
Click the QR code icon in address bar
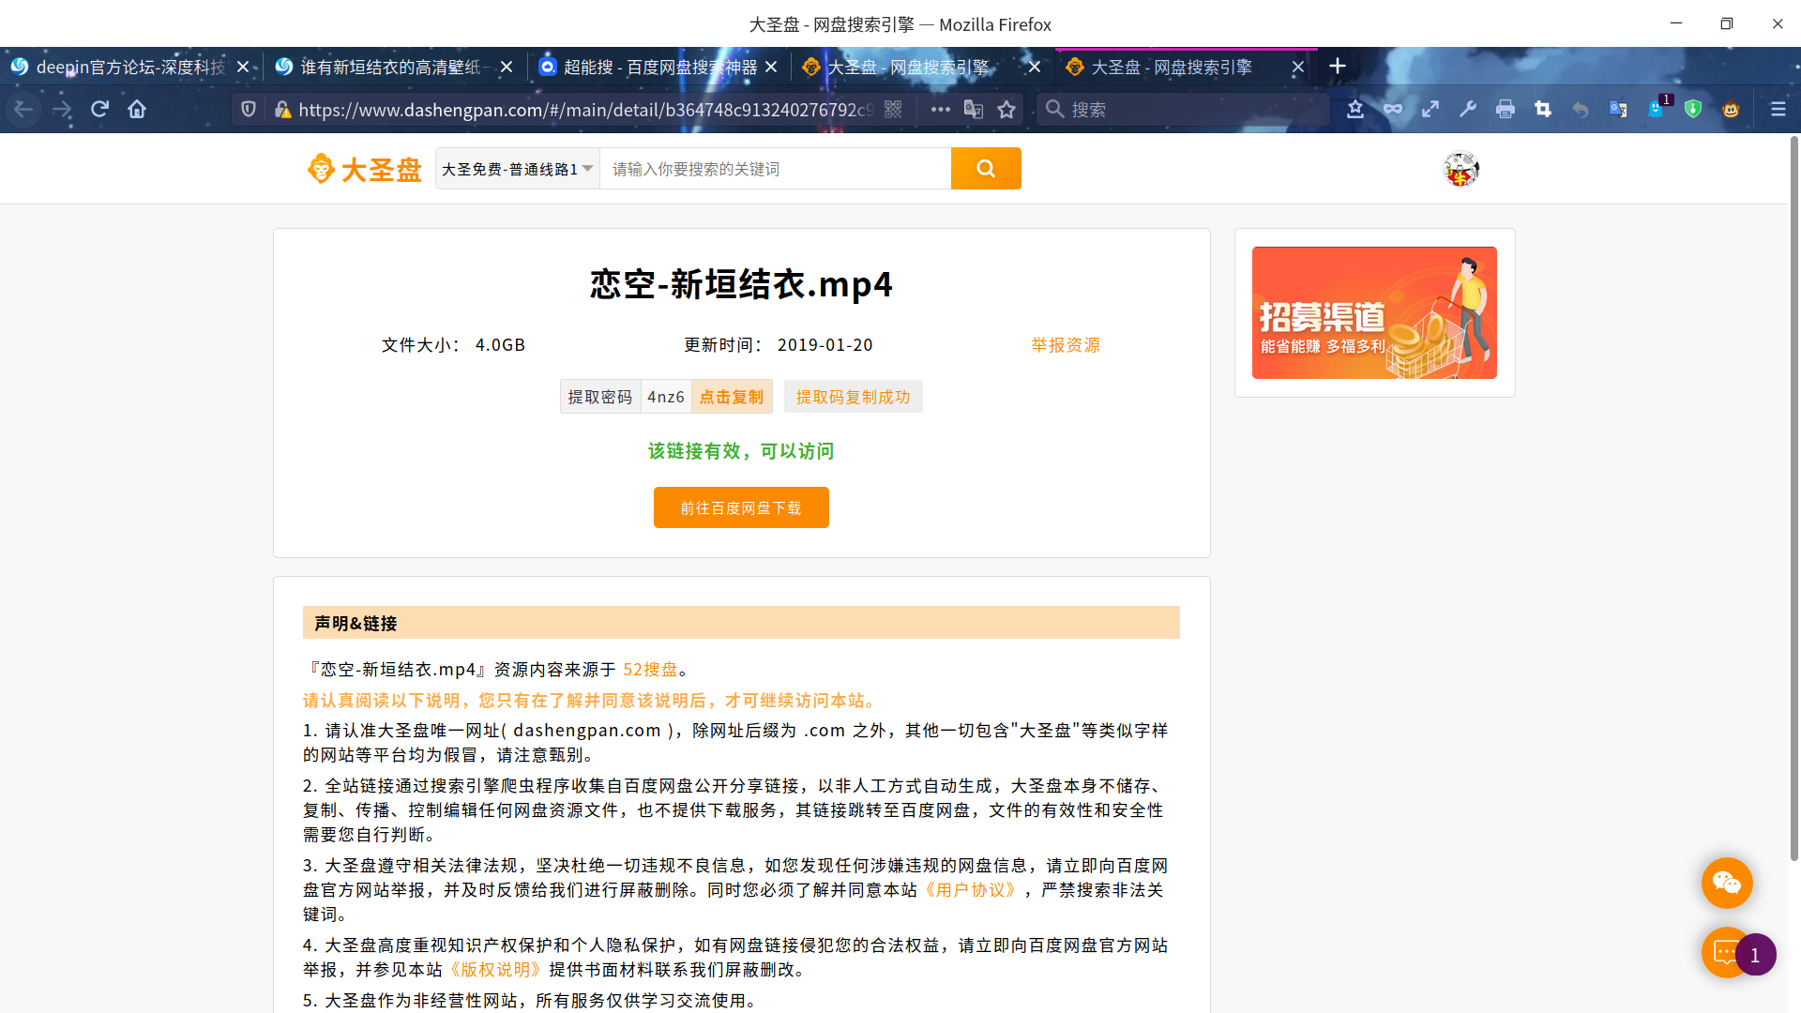coord(893,110)
